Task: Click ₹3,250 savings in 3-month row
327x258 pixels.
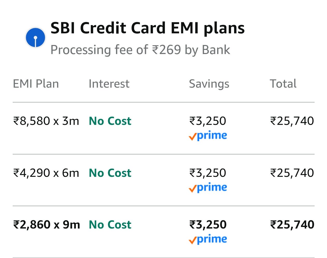Action: [x=208, y=121]
